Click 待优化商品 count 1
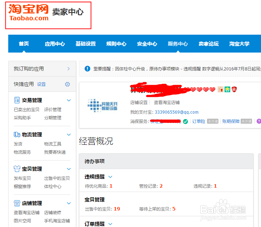The height and width of the screenshot is (227, 261). click(x=111, y=186)
